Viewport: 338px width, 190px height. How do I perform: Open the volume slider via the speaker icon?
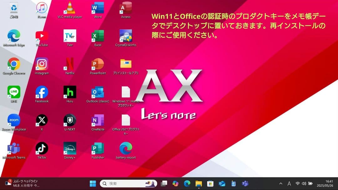tap(304, 184)
